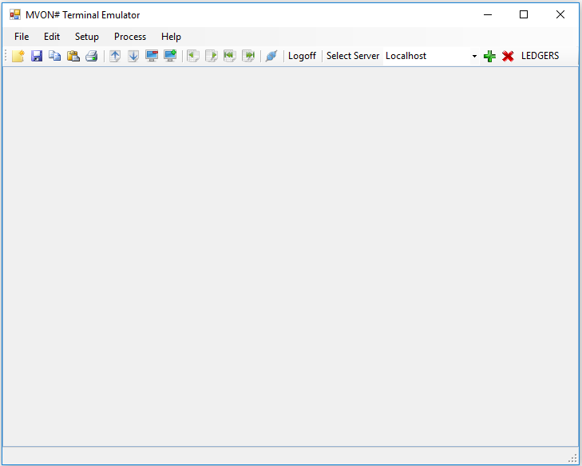This screenshot has width=582, height=466.
Task: Click the LEDGERS toolbar label
Action: point(540,56)
